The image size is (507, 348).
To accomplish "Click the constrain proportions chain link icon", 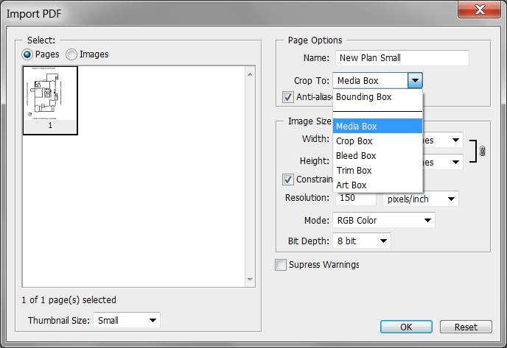I will tap(483, 151).
